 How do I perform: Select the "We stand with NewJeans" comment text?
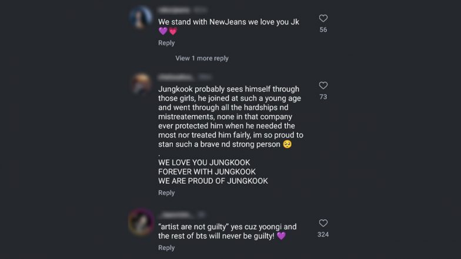click(229, 26)
